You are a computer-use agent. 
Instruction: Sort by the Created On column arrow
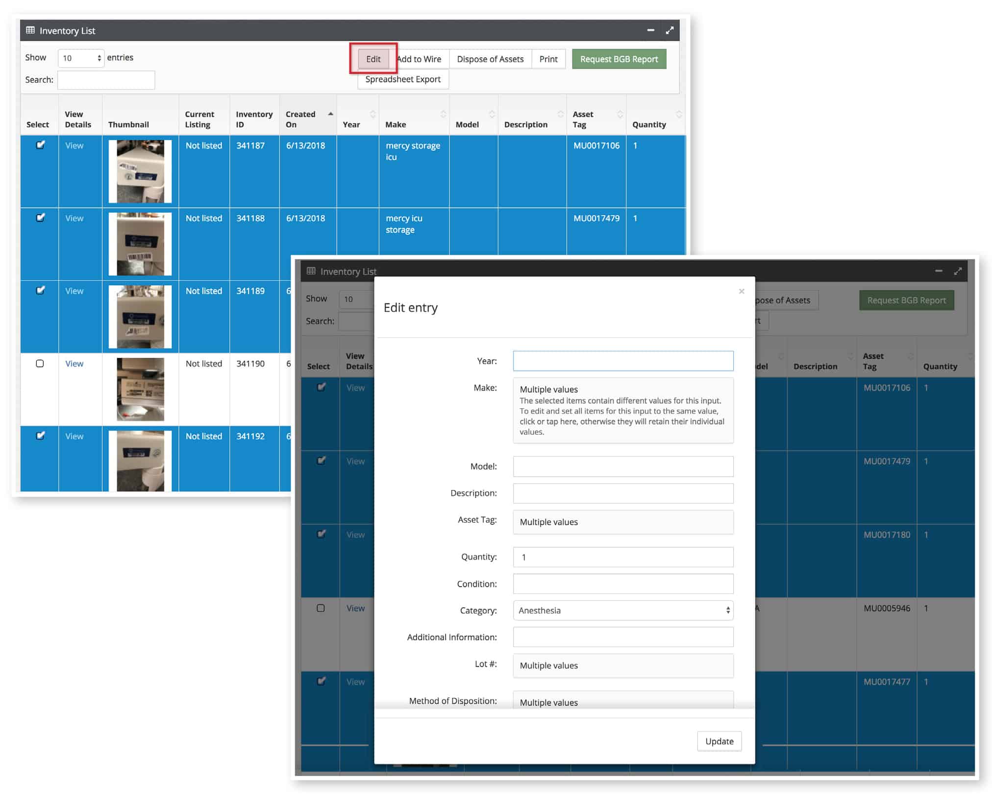330,114
